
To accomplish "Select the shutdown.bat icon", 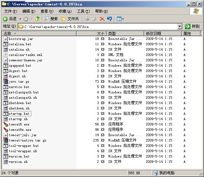I will (x=5, y=103).
